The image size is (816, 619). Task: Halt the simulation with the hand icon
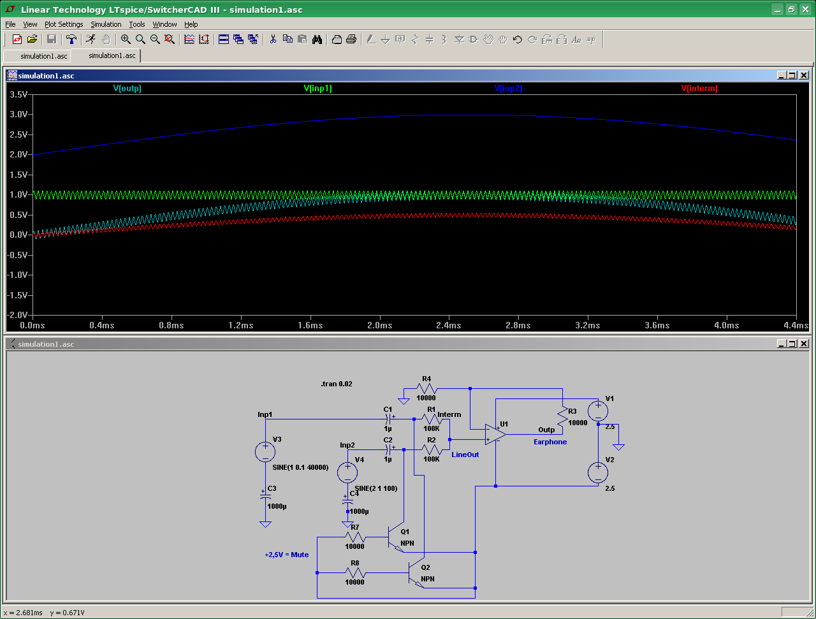[106, 40]
